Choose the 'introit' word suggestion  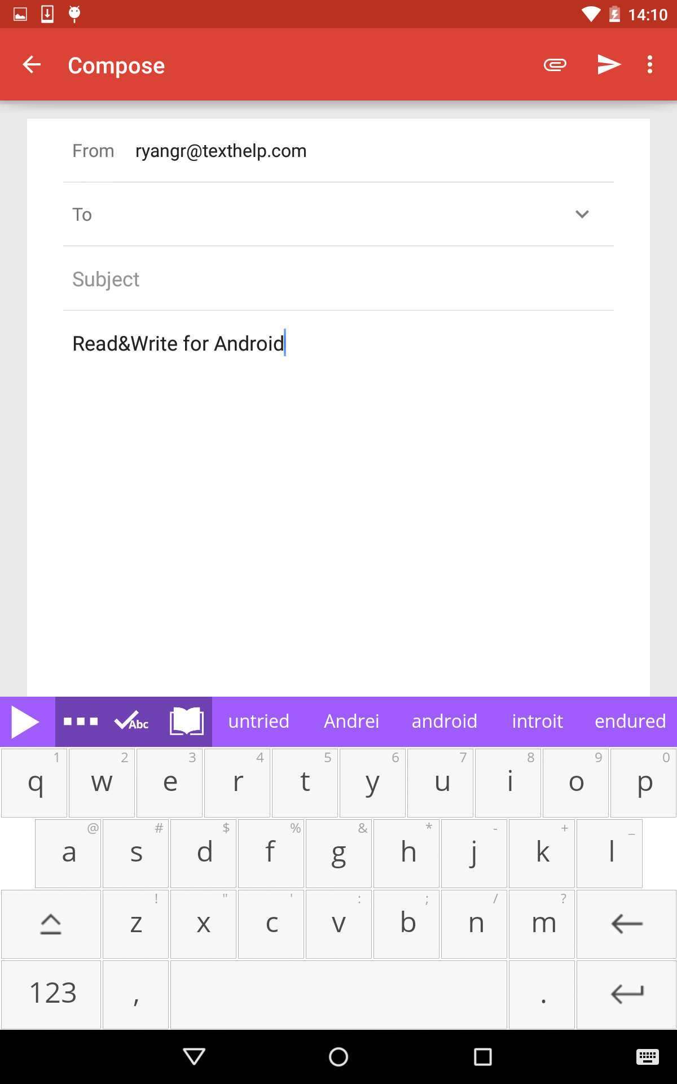(537, 722)
